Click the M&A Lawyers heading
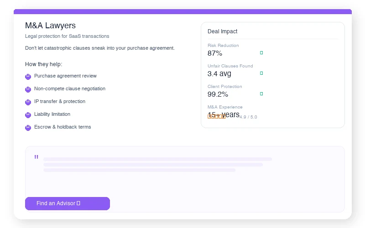 tap(50, 26)
